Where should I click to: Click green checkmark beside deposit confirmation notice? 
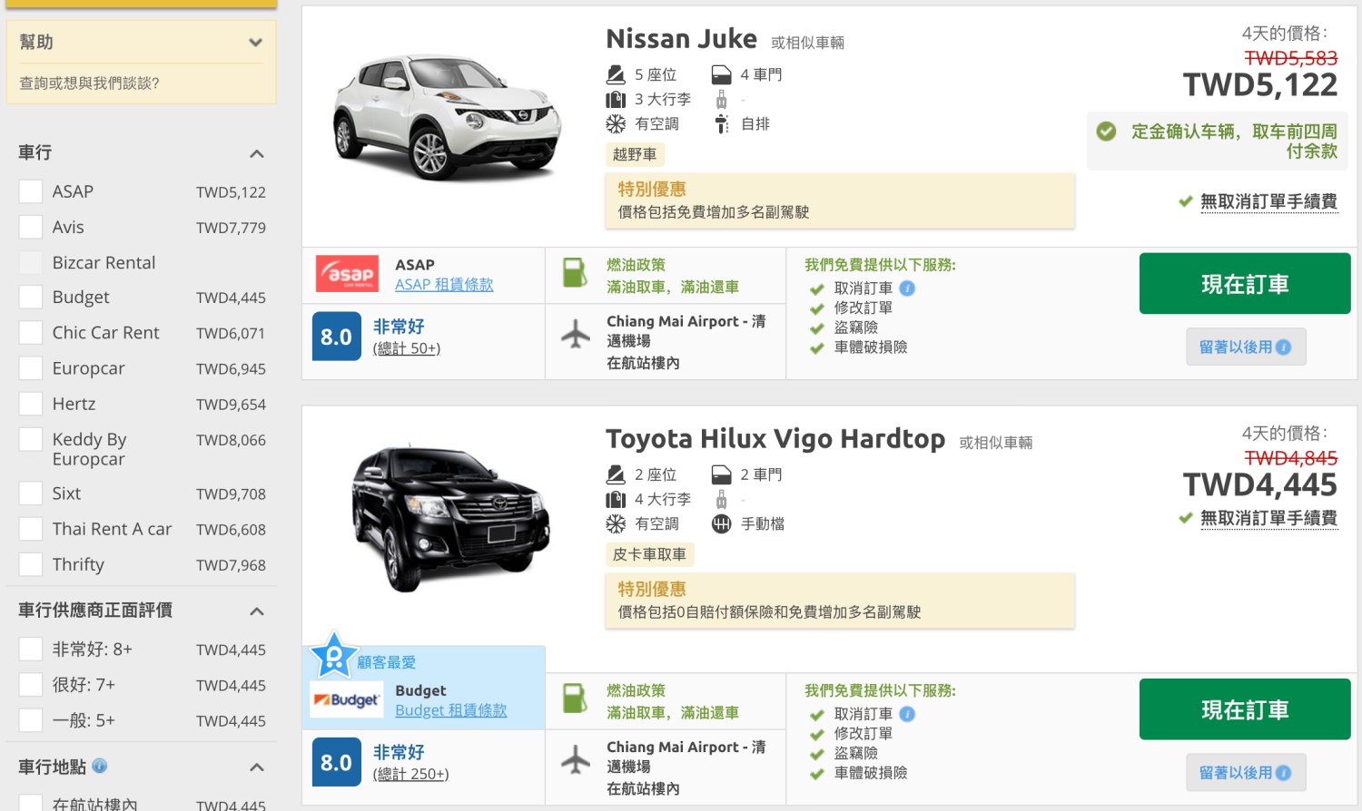(1106, 132)
